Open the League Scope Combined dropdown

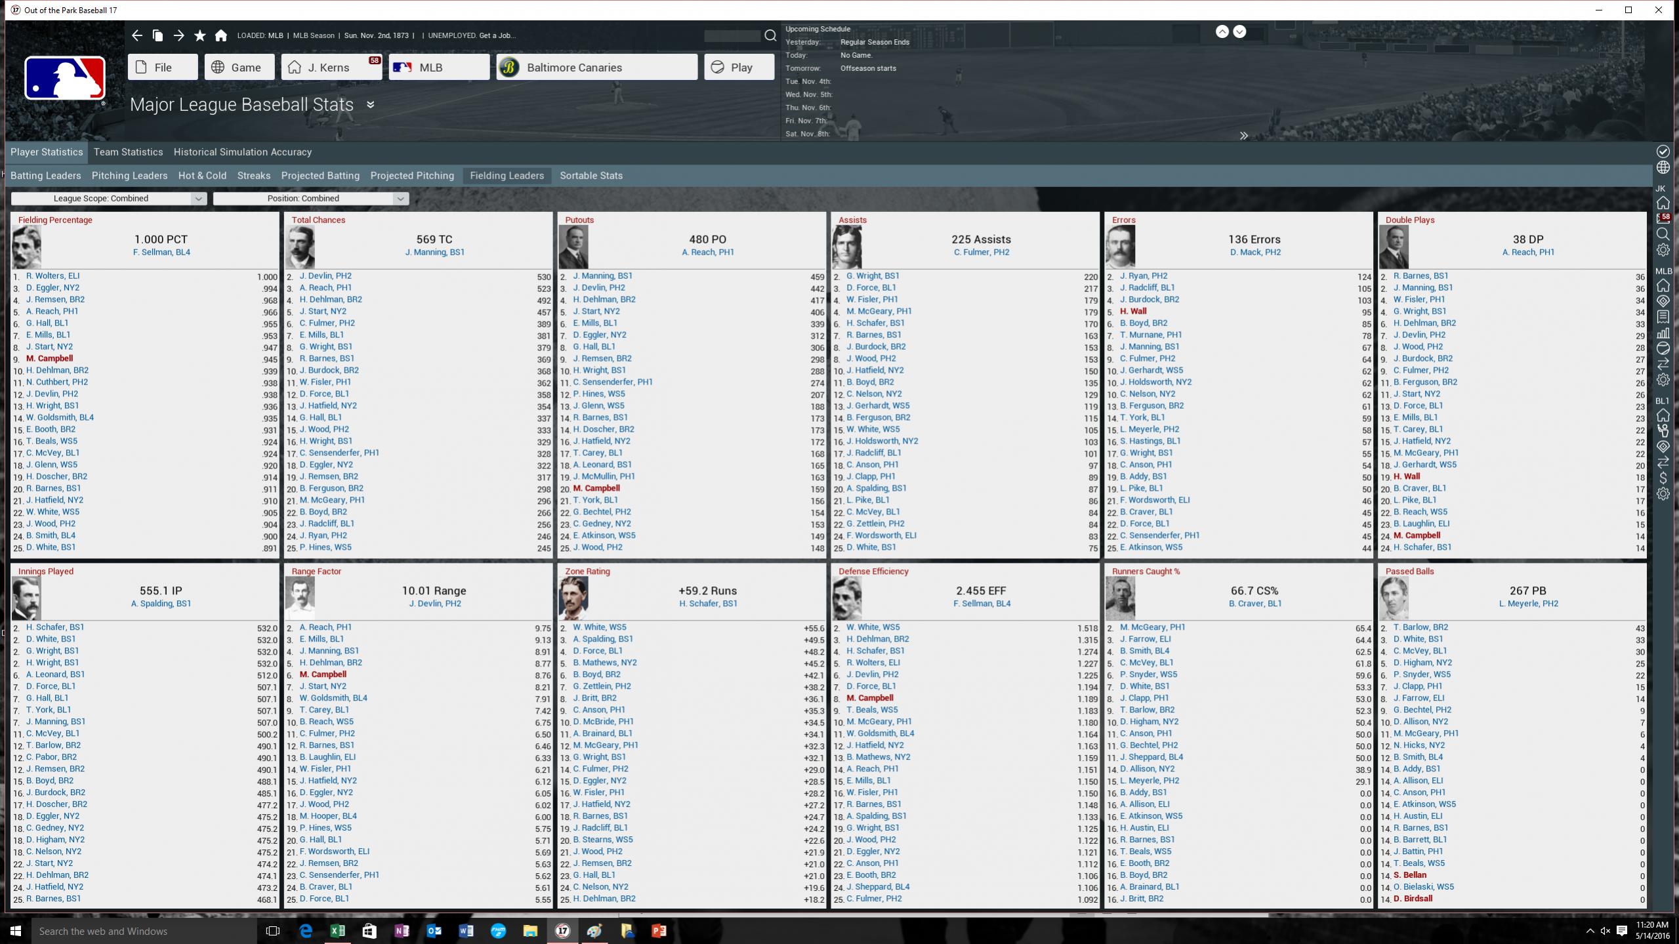coord(109,198)
